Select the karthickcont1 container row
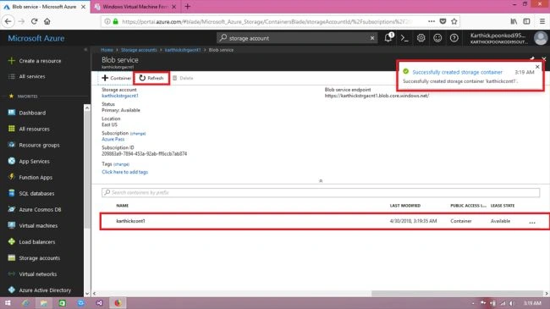The image size is (550, 309). [325, 221]
